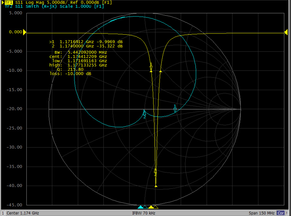Click the right yellow reference level arrow

[x=286, y=32]
